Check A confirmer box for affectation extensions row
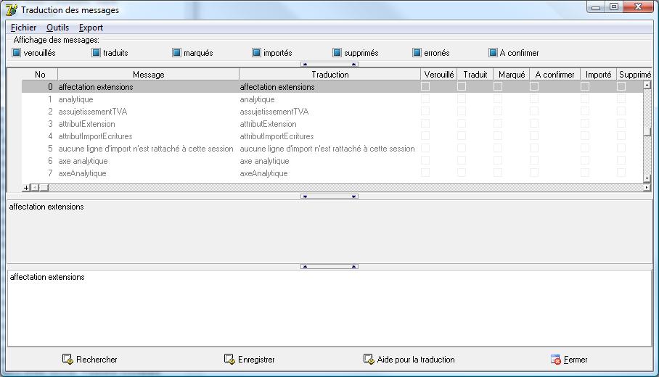659x377 pixels. (534, 86)
